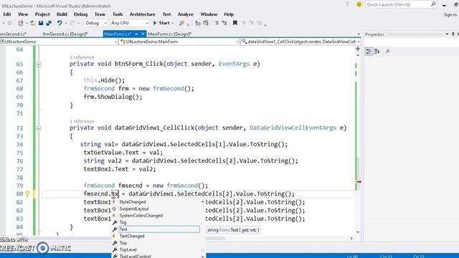
Task: Click the Quick Launch magnifier icon
Action: pos(433,4)
